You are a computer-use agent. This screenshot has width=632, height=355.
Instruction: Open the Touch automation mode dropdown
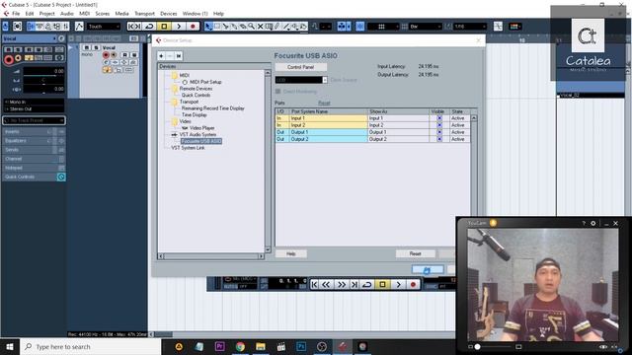(x=103, y=27)
